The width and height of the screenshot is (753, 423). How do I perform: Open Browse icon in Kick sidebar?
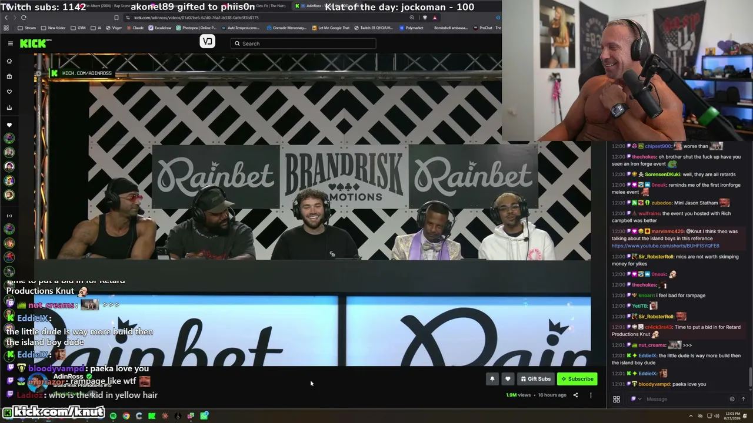(x=9, y=76)
